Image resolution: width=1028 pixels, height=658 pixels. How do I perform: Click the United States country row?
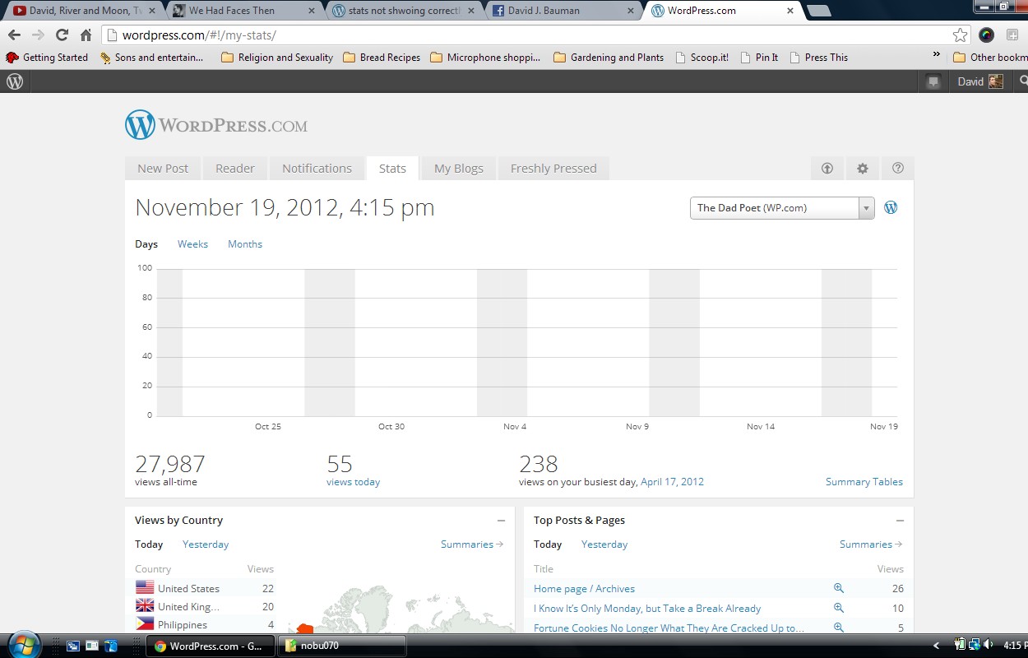(x=205, y=588)
